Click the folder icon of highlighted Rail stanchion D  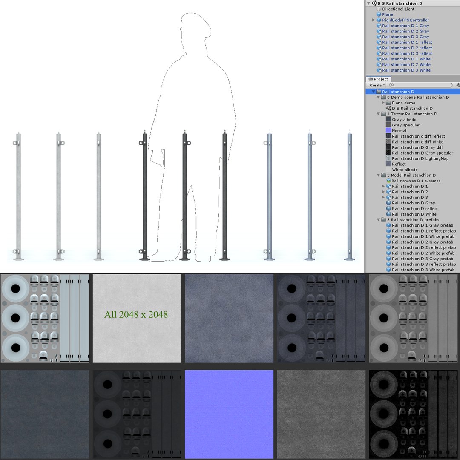[379, 92]
